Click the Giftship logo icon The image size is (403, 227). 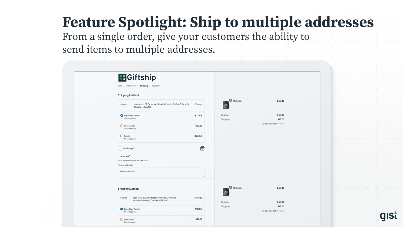122,77
